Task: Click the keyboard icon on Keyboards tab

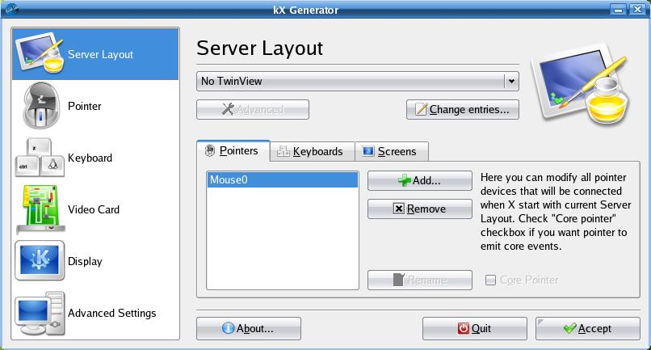Action: [283, 151]
